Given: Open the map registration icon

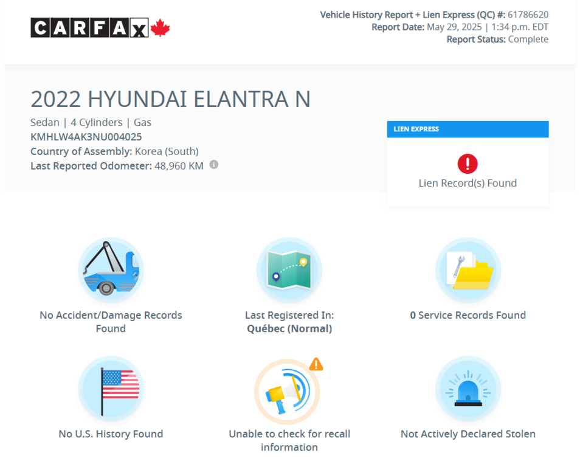Looking at the screenshot, I should (289, 270).
